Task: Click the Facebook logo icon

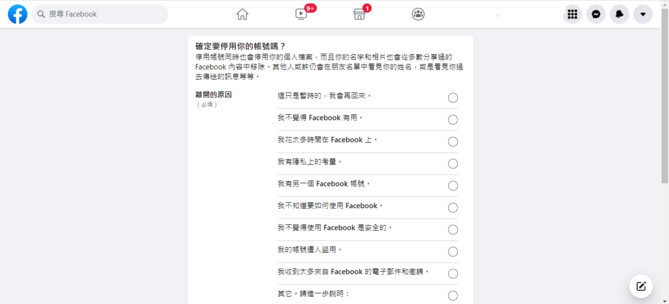Action: (x=18, y=14)
